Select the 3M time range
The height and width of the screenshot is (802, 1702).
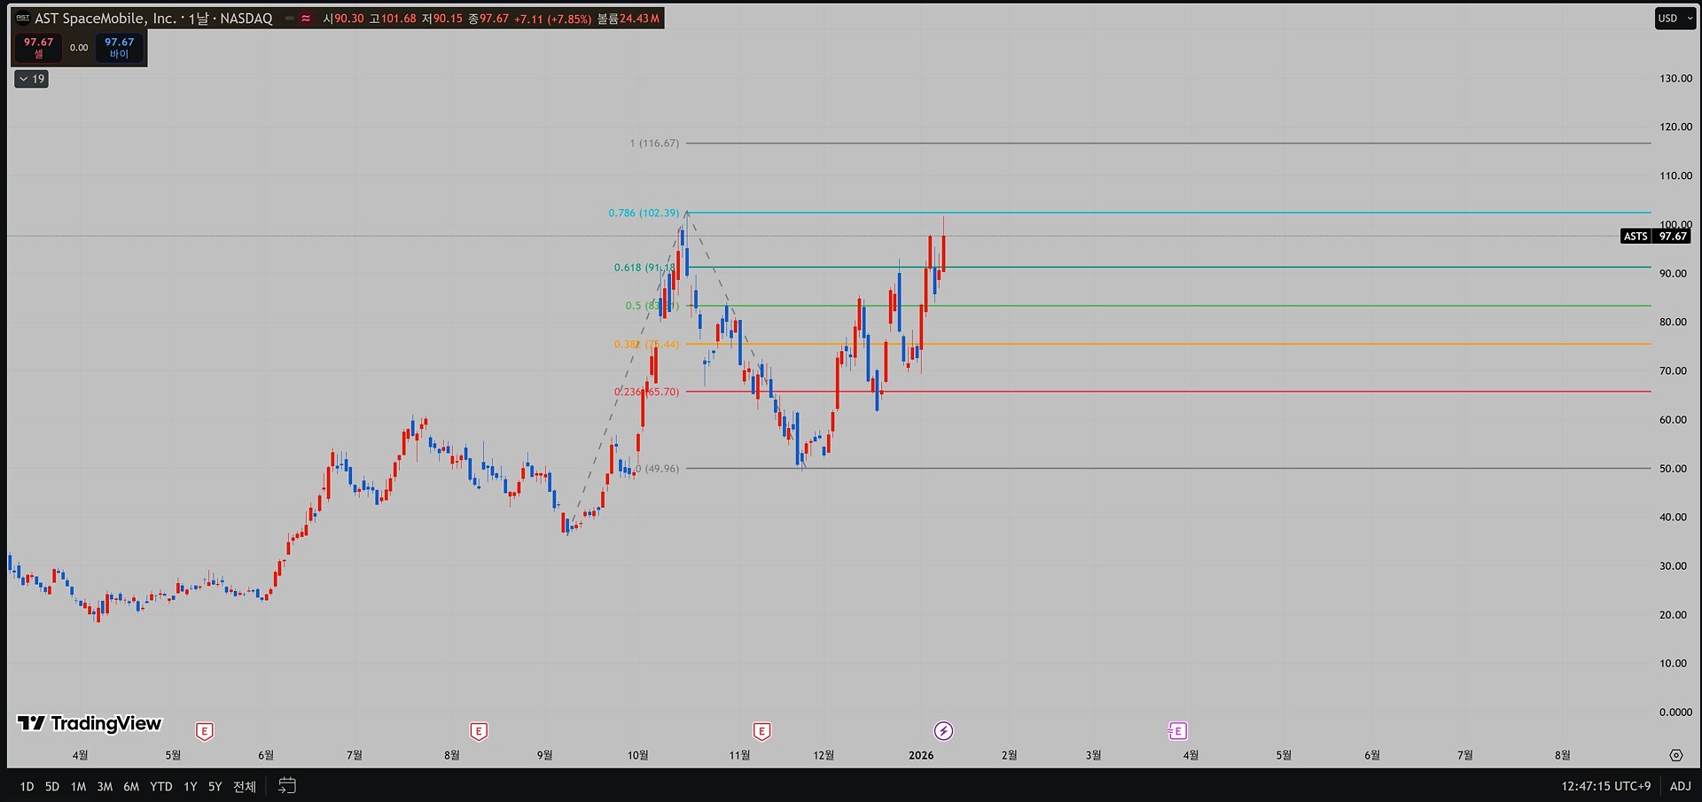click(105, 786)
